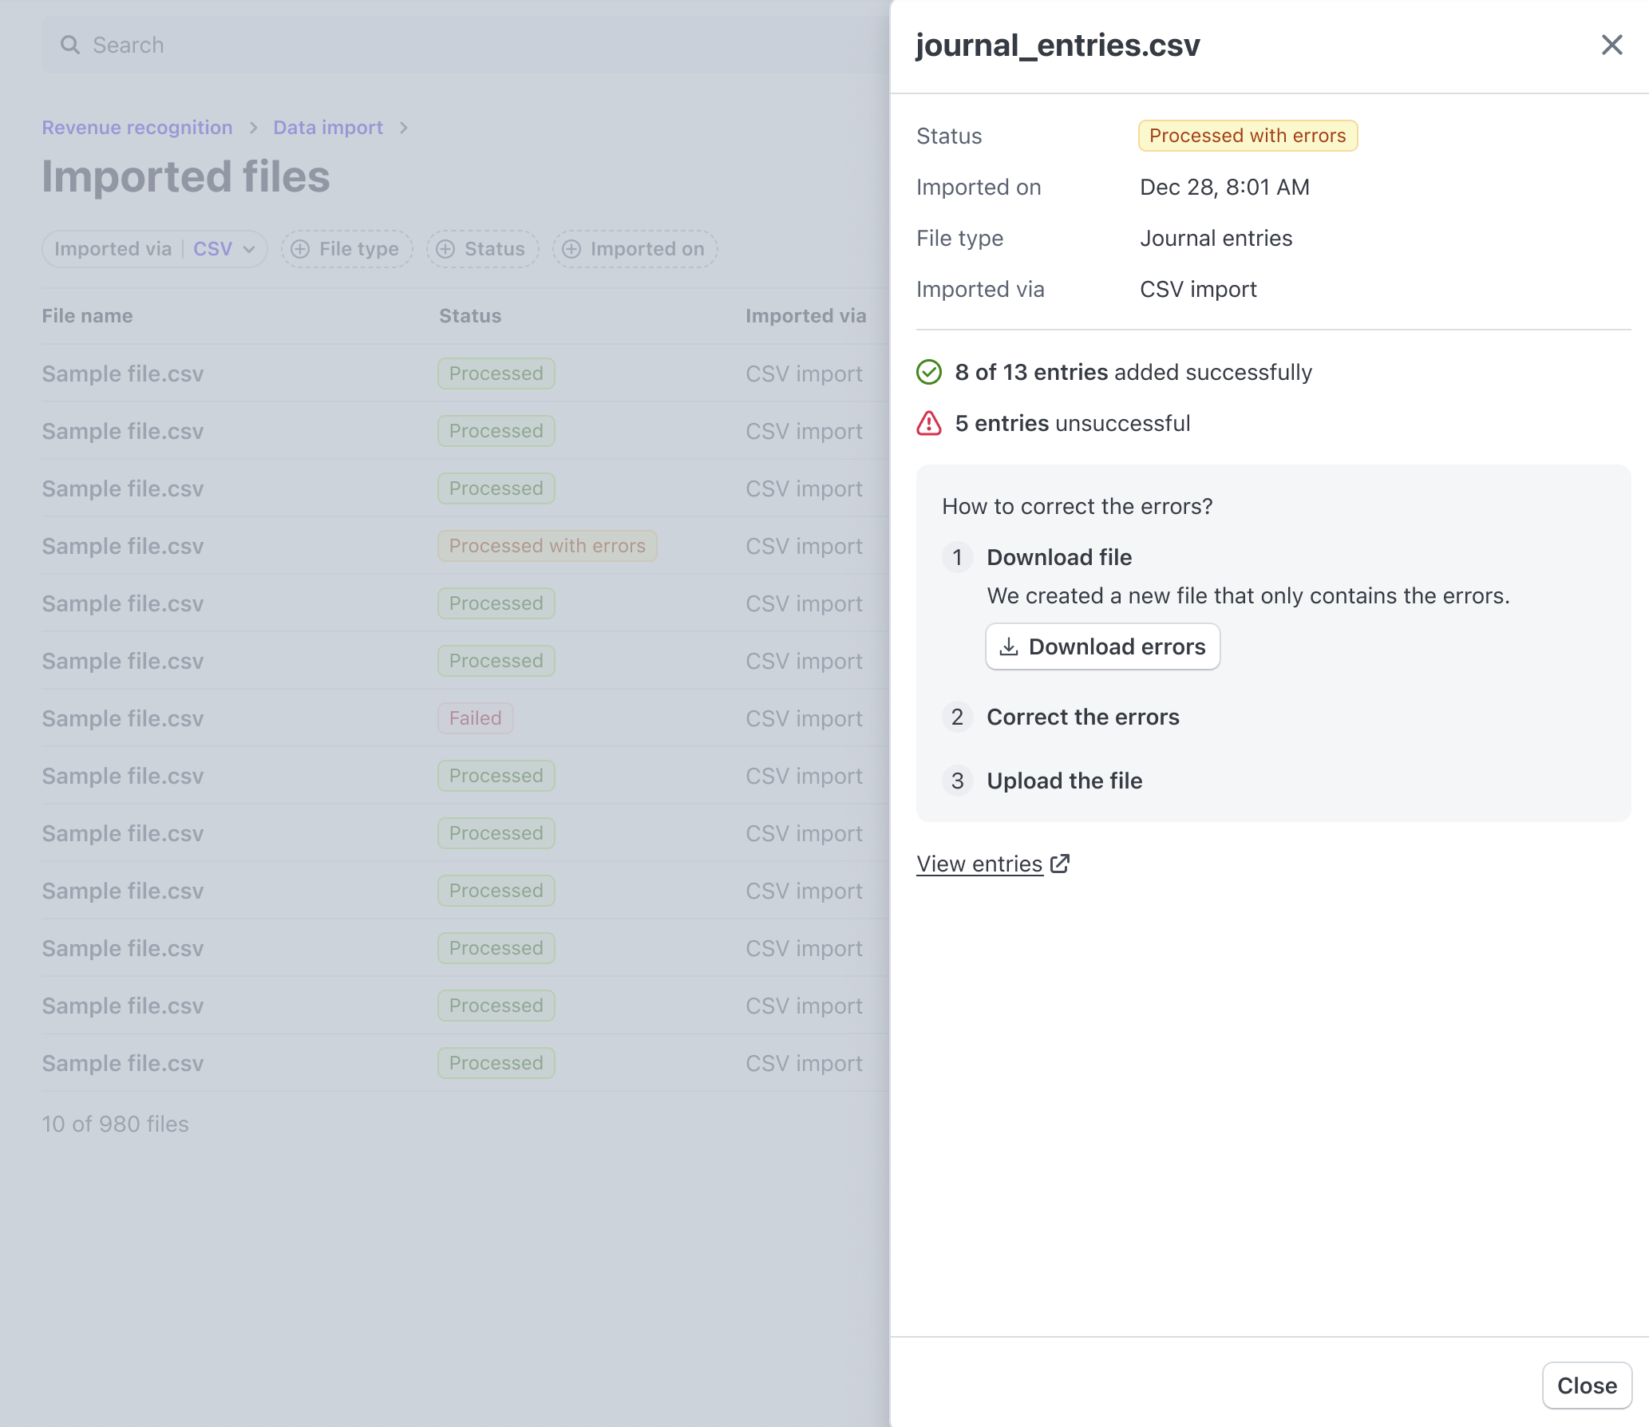
Task: Click the external link icon beside View entries
Action: [1060, 864]
